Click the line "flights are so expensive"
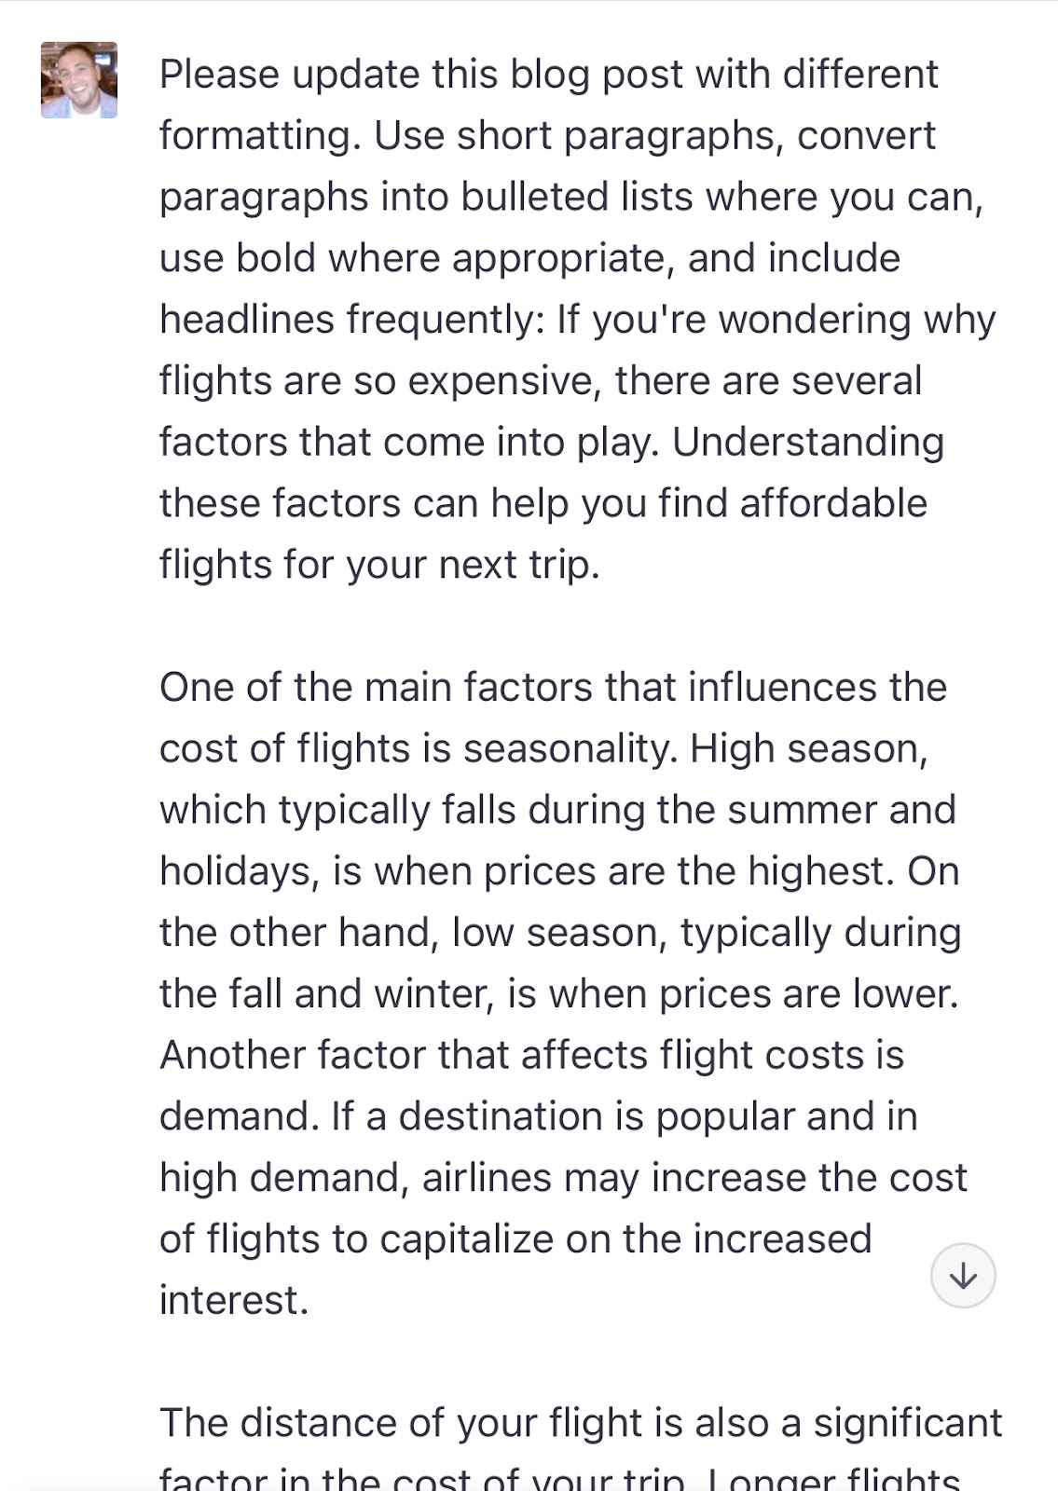Viewport: 1058px width, 1491px height. (378, 381)
